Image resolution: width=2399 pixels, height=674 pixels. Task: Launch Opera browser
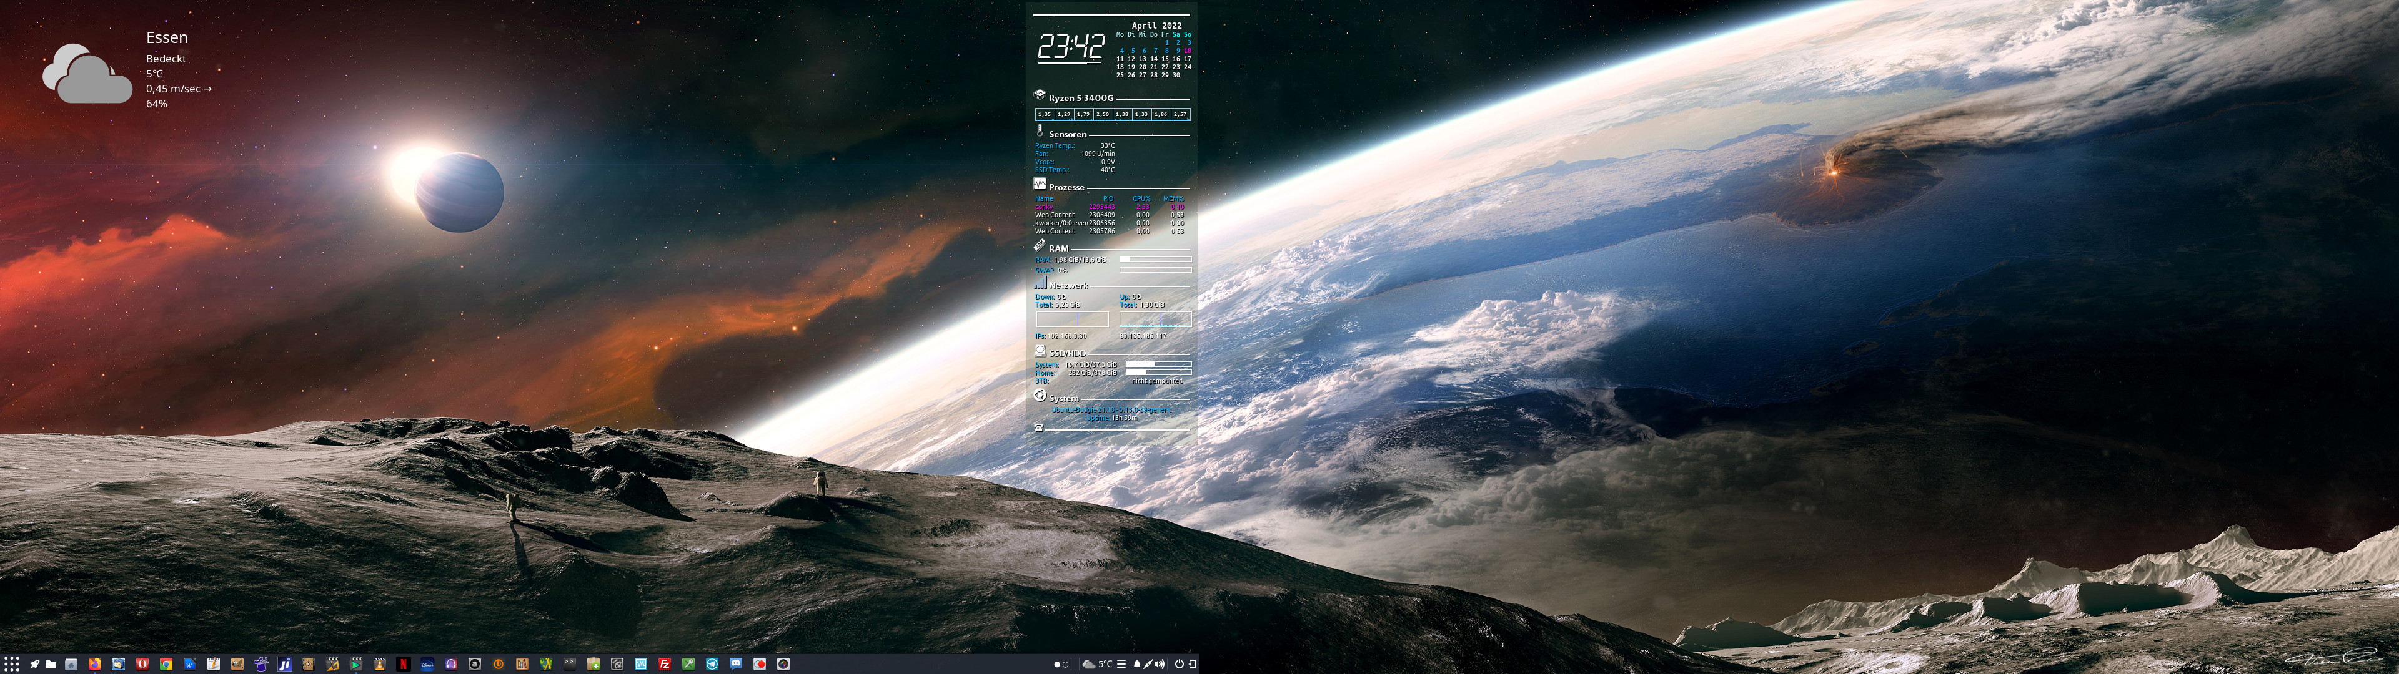click(x=142, y=664)
